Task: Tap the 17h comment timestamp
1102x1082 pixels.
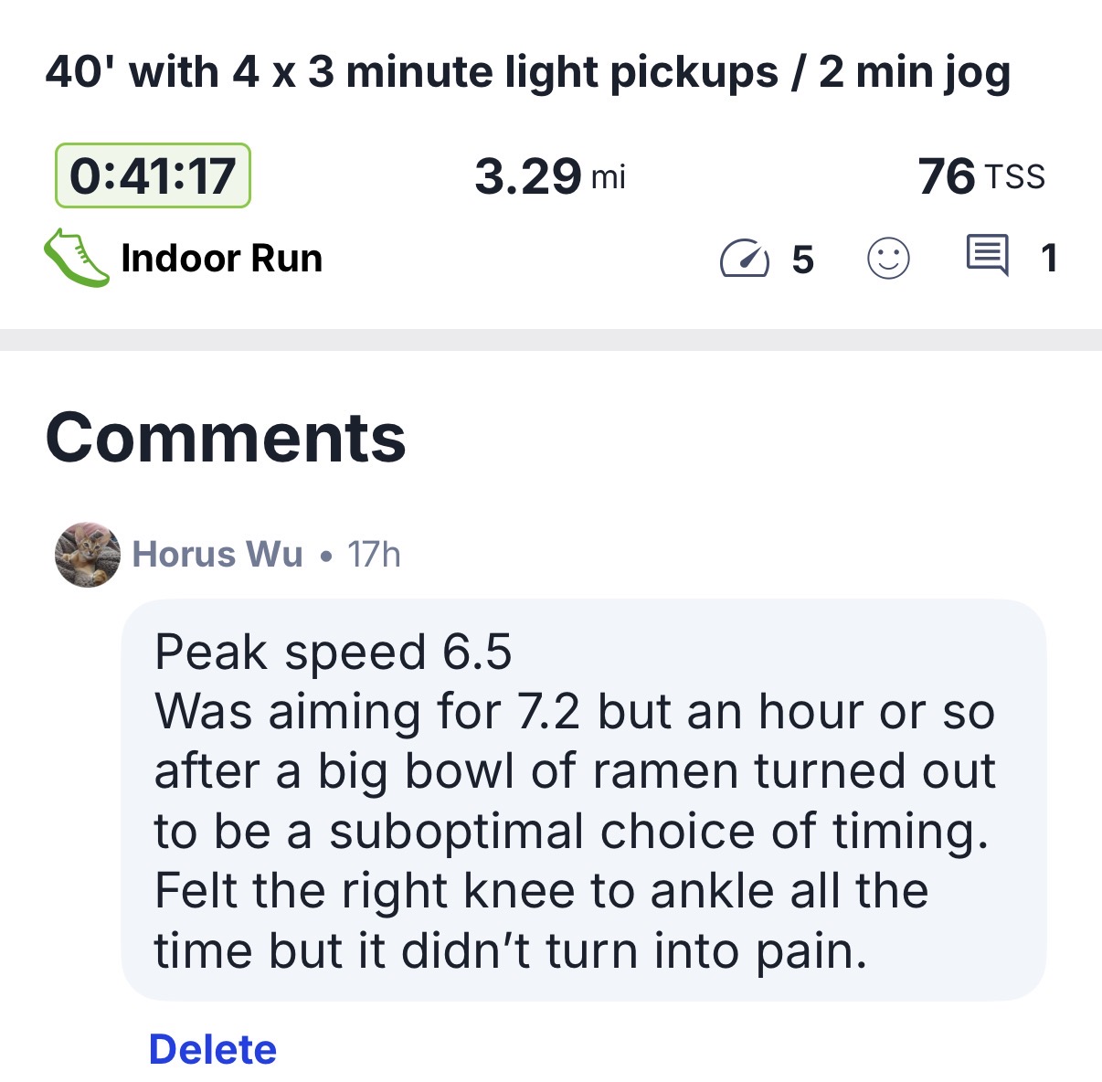Action: click(374, 555)
